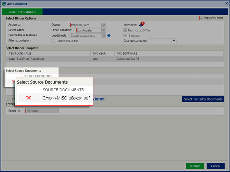This screenshot has height=172, width=230.
Task: Toggle the E-Access checkbox
Action: click(x=126, y=36)
